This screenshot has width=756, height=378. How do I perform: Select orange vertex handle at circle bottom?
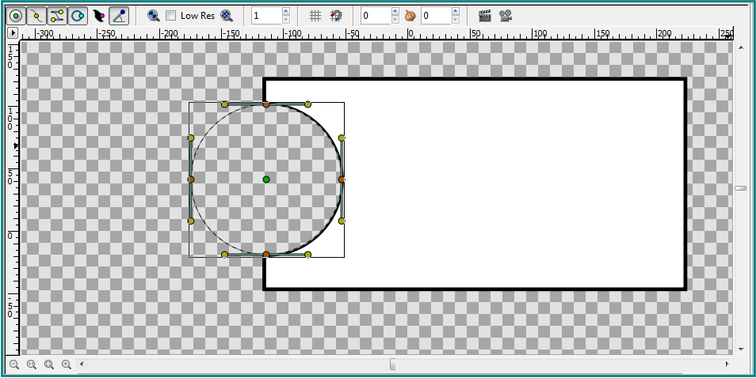(266, 255)
